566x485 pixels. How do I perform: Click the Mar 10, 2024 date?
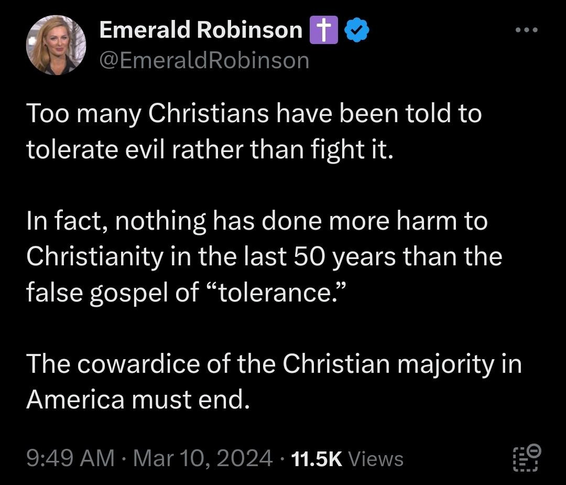coord(203,459)
